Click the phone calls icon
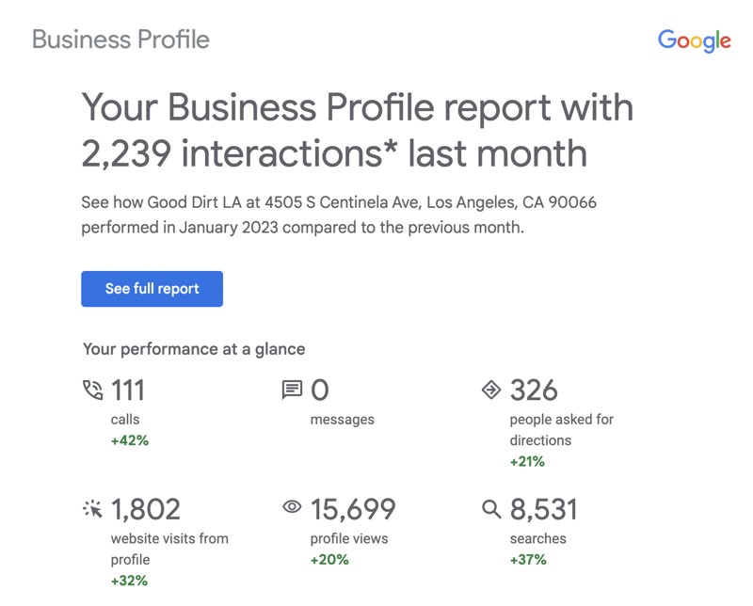 (92, 390)
